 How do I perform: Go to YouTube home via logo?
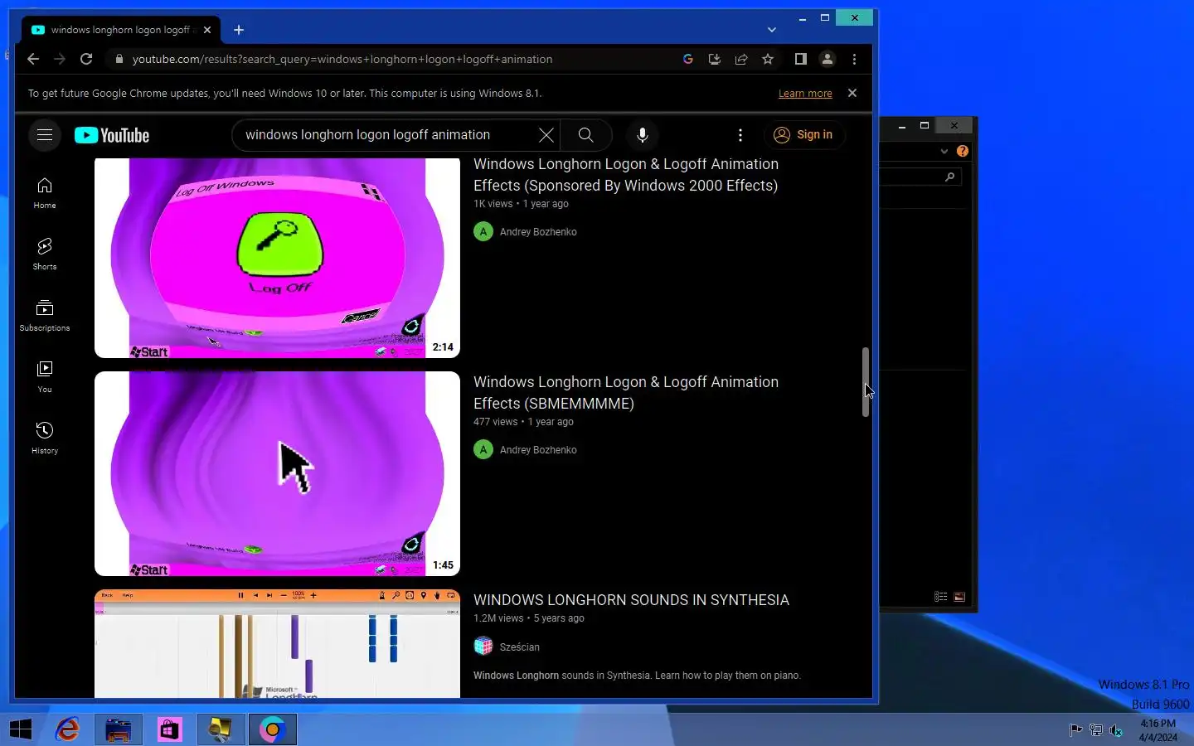(x=112, y=135)
